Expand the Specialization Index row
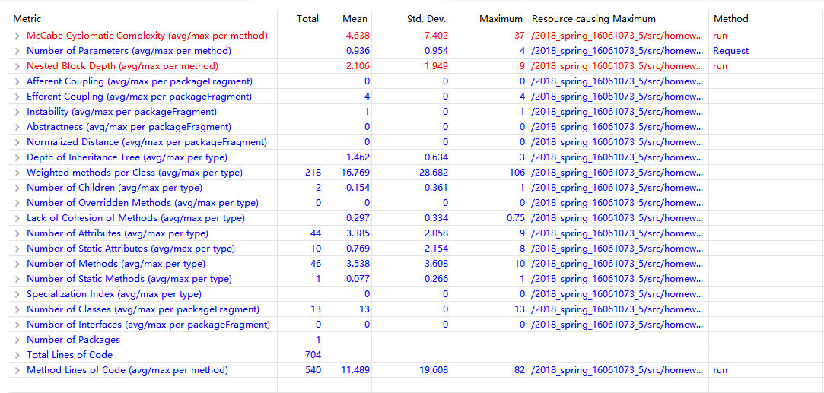Screen dimensions: 824x393 pyautogui.click(x=17, y=294)
